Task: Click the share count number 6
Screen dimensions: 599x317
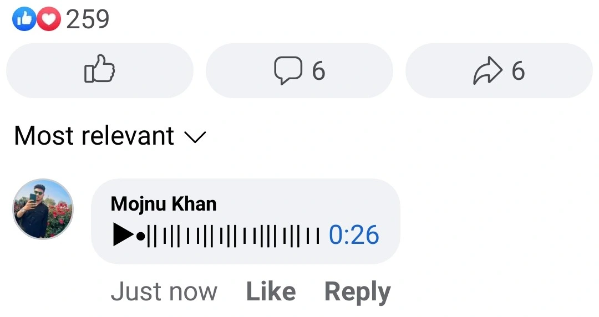Action: click(519, 71)
